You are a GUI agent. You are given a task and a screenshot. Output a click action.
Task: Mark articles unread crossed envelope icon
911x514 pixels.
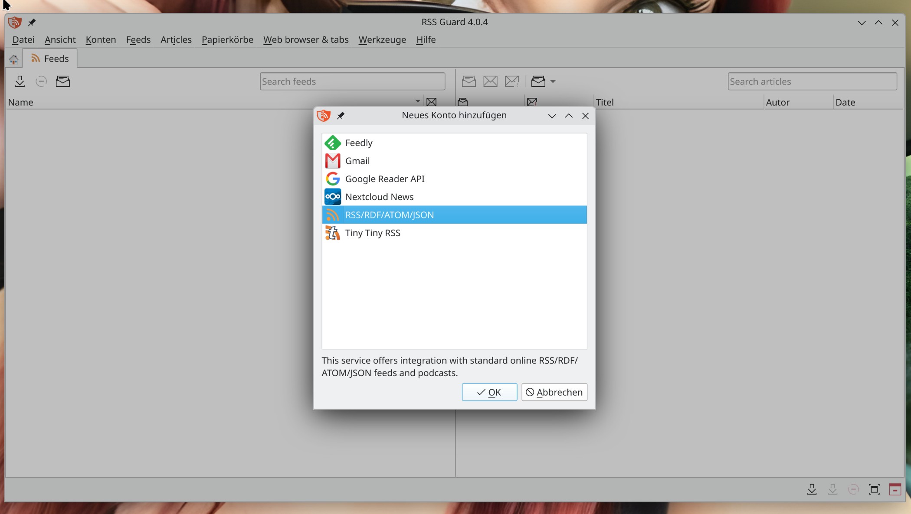(x=490, y=81)
